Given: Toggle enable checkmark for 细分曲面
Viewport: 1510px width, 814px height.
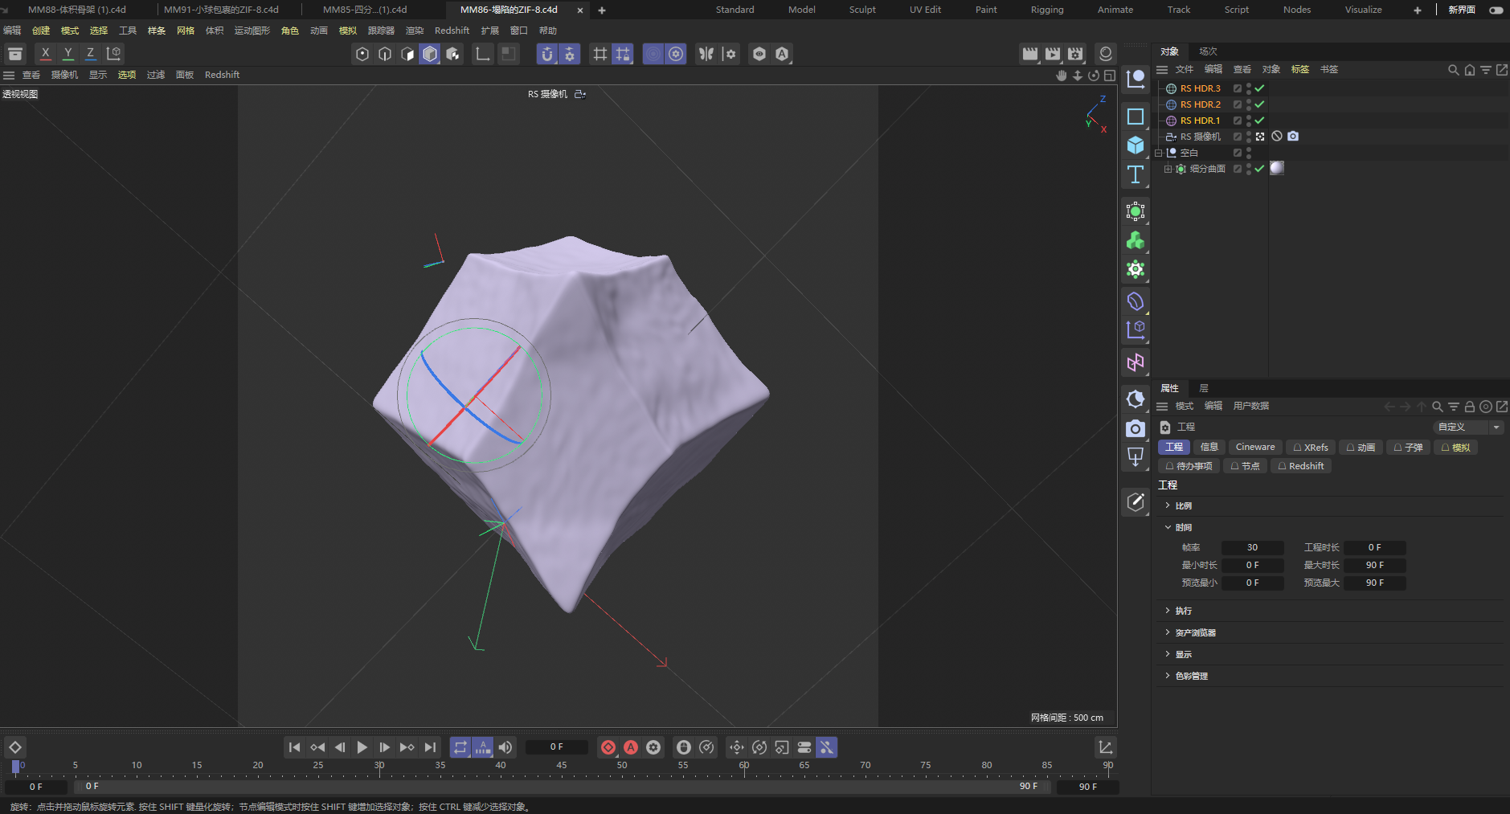Looking at the screenshot, I should pyautogui.click(x=1260, y=169).
